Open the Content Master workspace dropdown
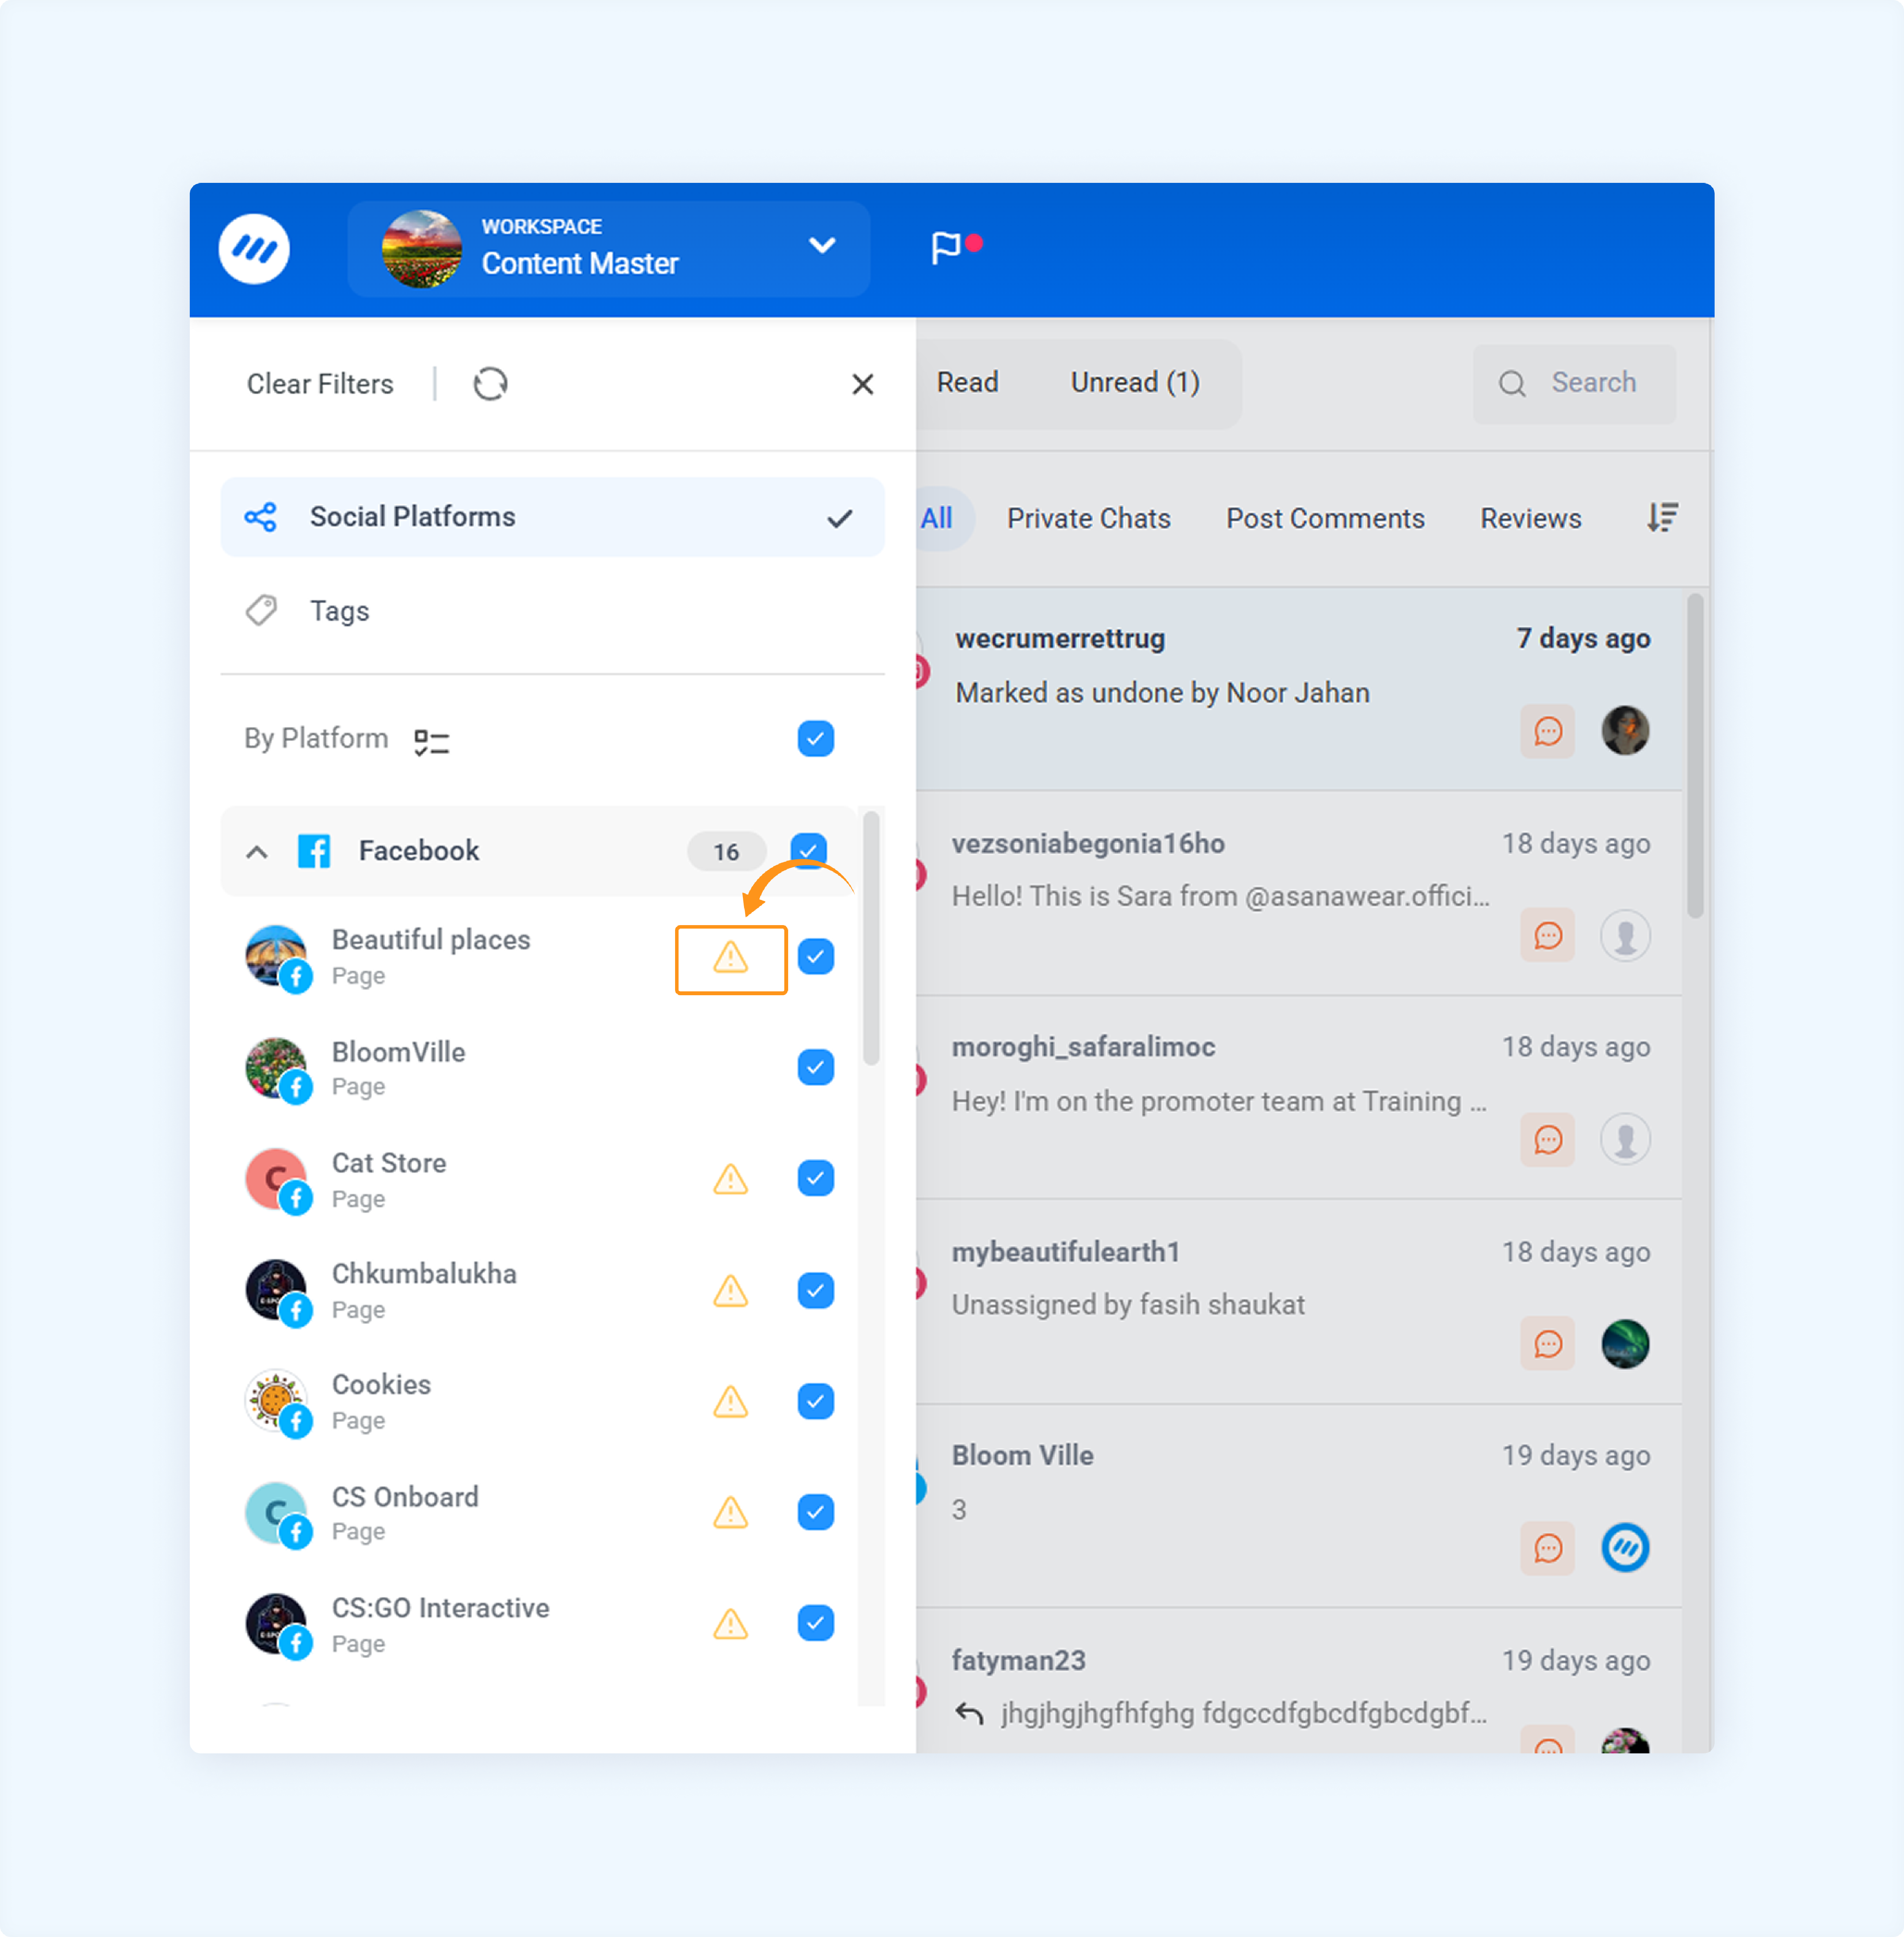 [609, 249]
